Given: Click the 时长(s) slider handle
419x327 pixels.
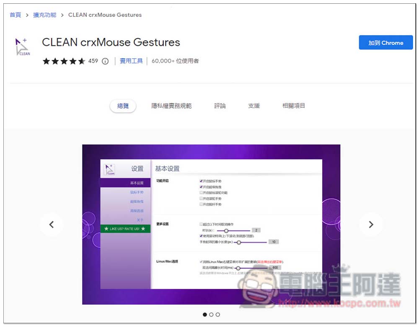Looking at the screenshot, I should [x=227, y=231].
